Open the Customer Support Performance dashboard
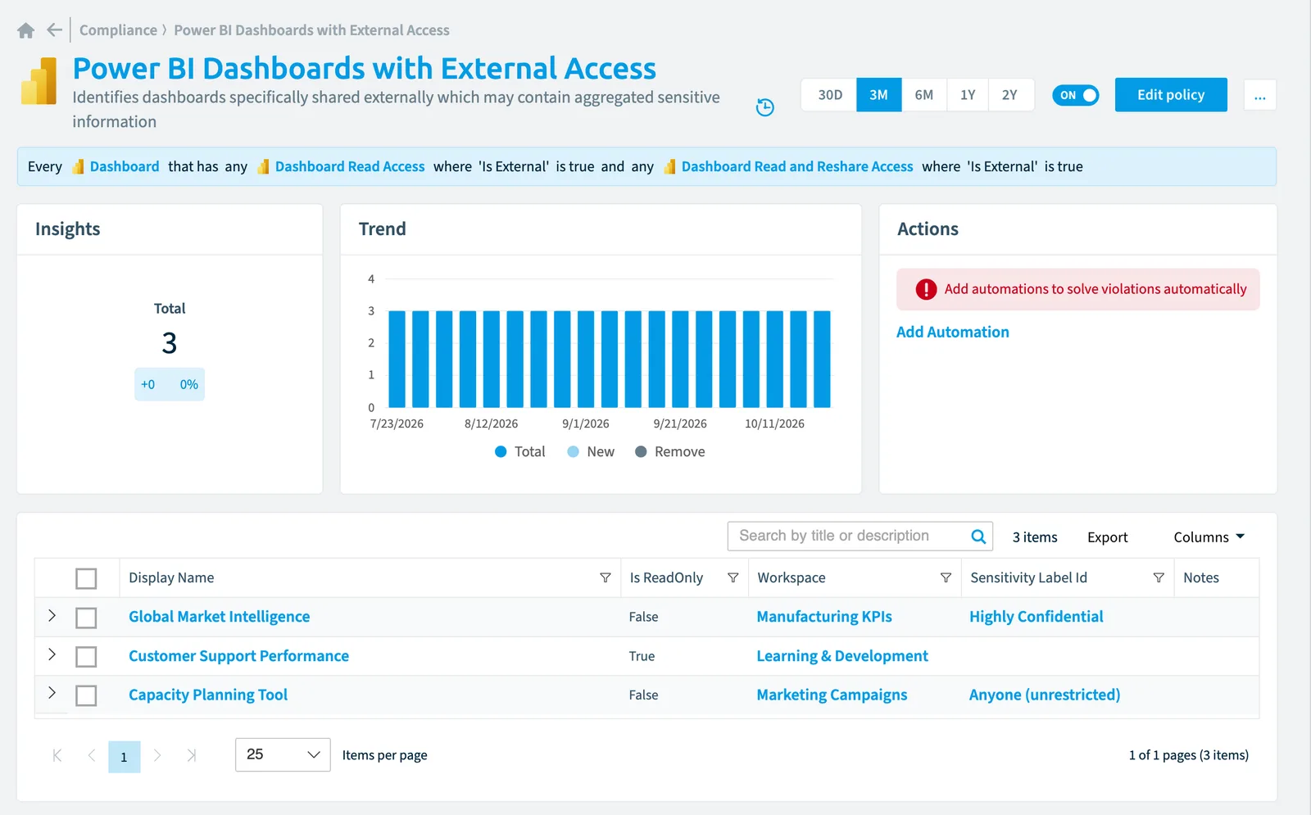Screen dimensions: 1311x815 [238, 656]
